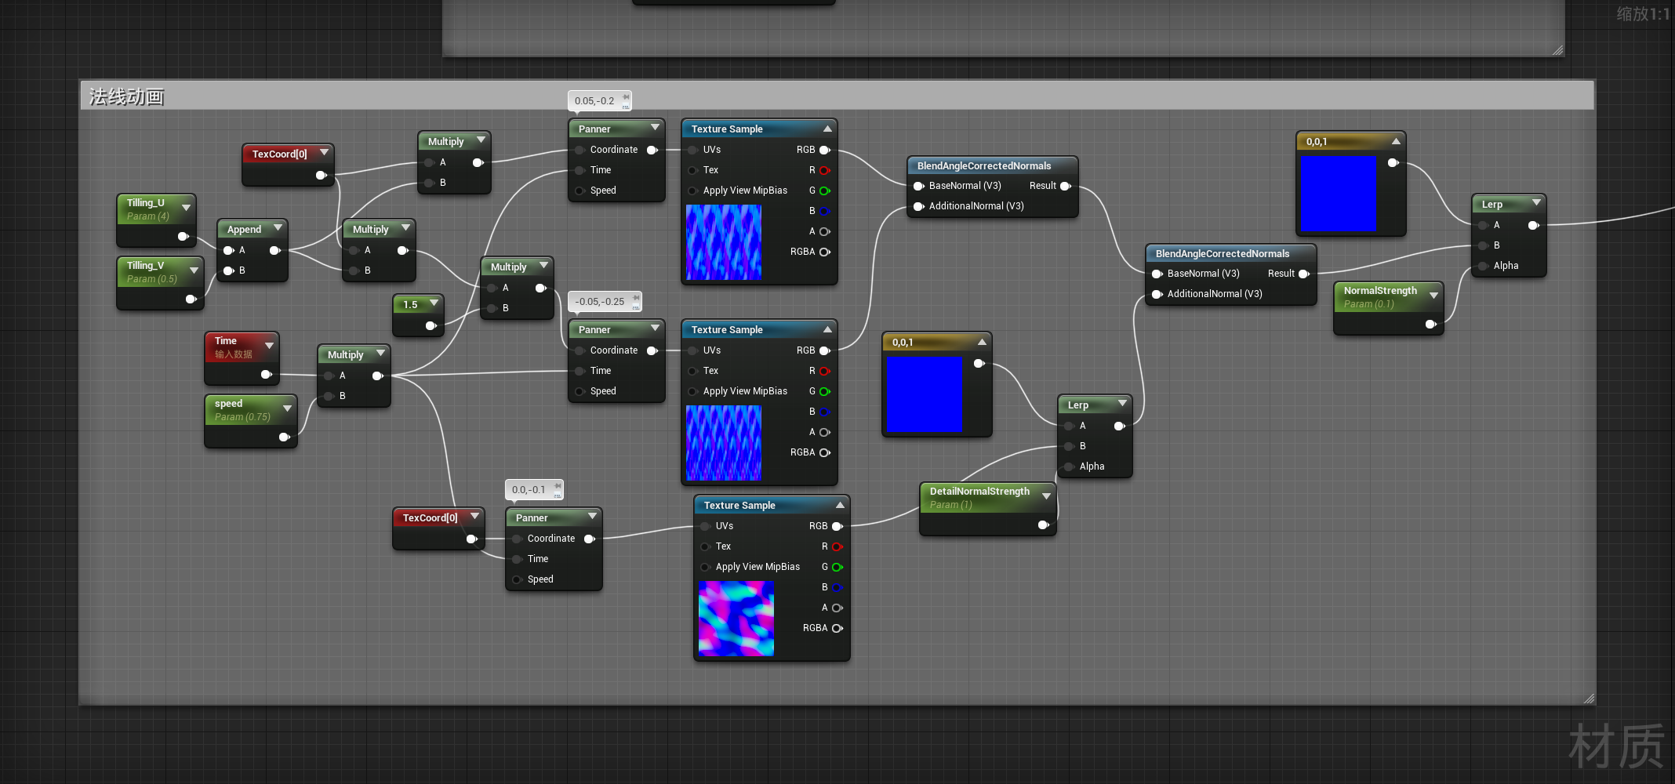Toggle visibility of the 0.0,-0.1 comment bubble
1675x784 pixels.
click(x=558, y=495)
